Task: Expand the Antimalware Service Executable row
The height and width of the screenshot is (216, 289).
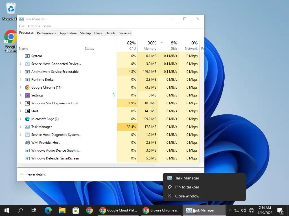Action: pos(20,72)
